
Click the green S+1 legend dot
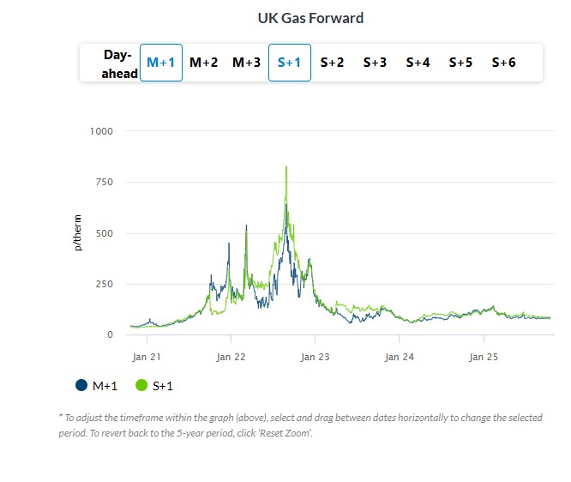click(x=142, y=386)
